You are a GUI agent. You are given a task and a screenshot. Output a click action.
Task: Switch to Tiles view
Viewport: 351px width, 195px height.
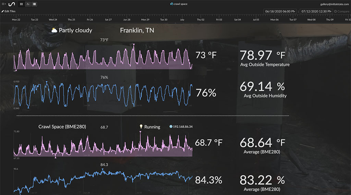(x=21, y=4)
